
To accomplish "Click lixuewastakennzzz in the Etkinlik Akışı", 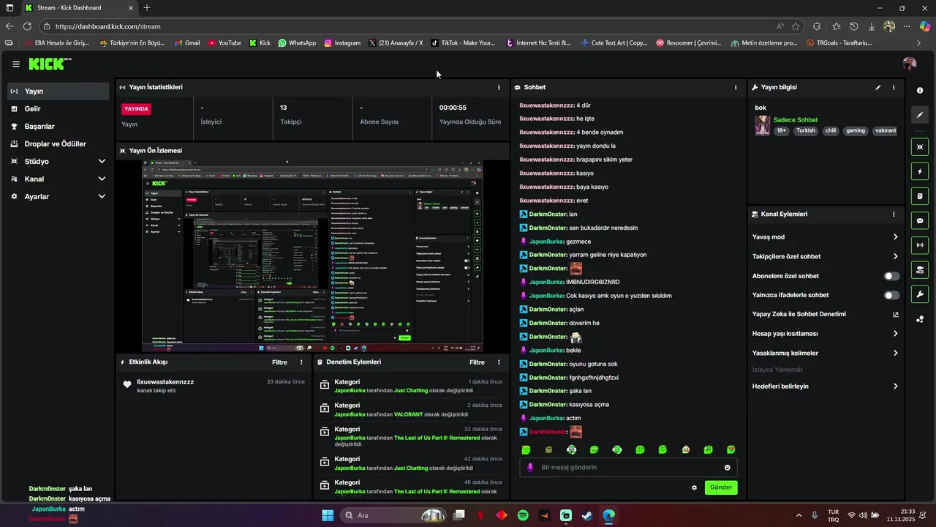I will click(165, 382).
